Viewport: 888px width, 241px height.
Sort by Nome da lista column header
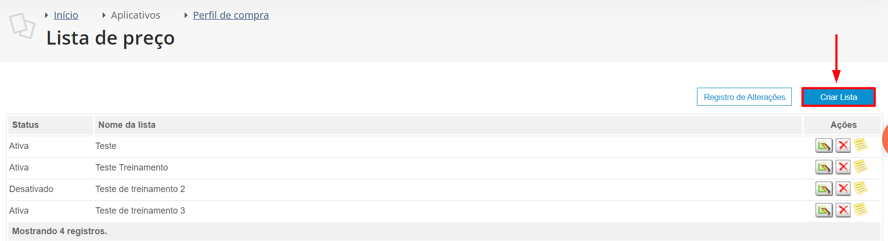[127, 125]
